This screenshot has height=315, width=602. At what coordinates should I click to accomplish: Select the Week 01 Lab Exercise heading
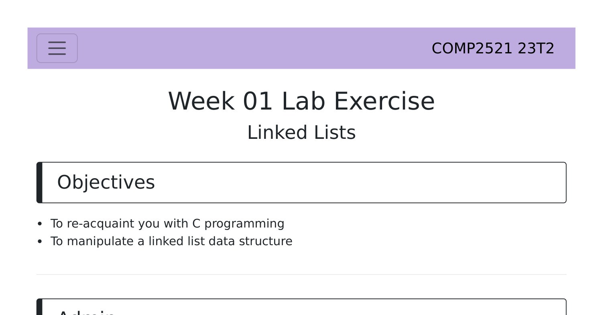[301, 101]
